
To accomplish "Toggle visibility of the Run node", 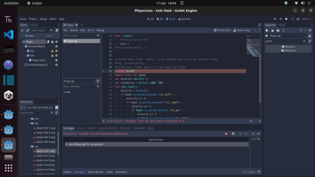I will 57,51.
